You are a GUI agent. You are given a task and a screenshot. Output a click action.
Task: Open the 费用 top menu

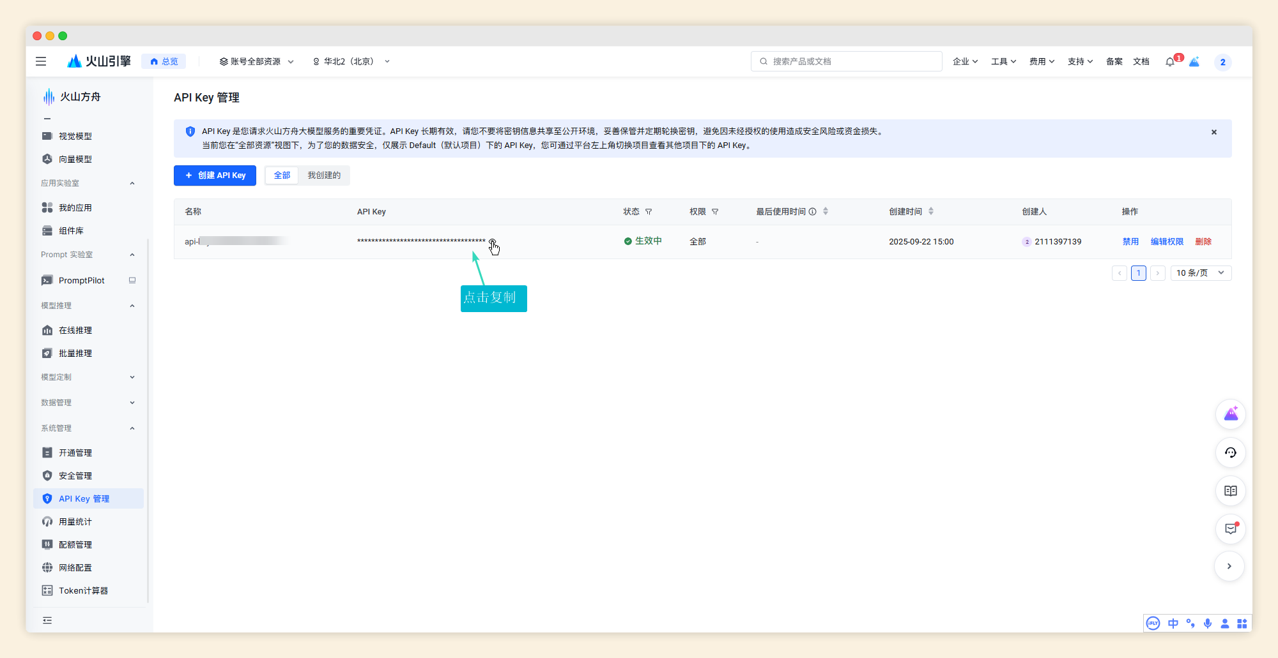click(x=1042, y=61)
